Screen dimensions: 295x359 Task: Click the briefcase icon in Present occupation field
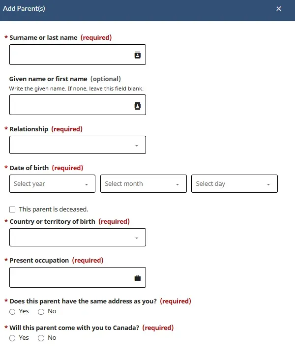(x=138, y=278)
